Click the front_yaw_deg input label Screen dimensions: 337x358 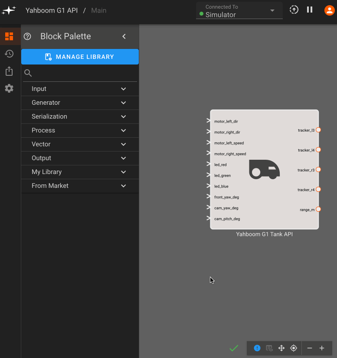tap(226, 197)
